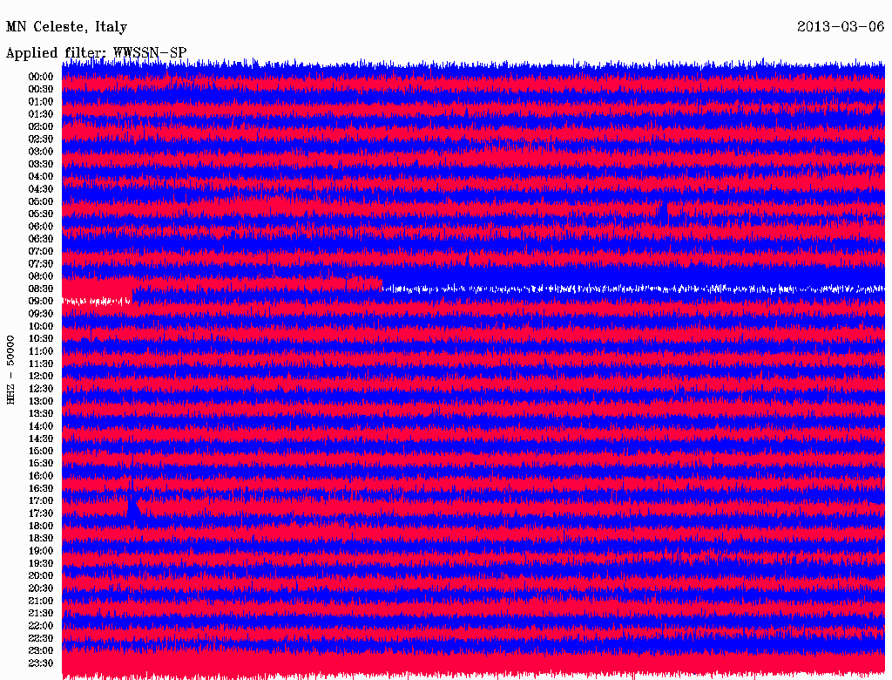892x680 pixels.
Task: Select the 00:00 time label
Action: (x=41, y=77)
